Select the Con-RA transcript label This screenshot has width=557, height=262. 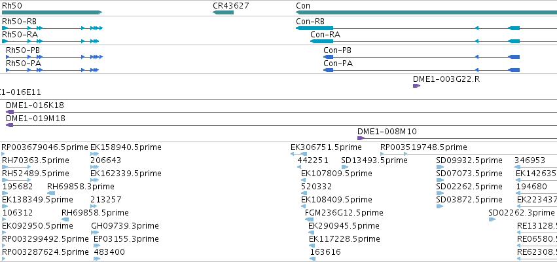(x=325, y=35)
